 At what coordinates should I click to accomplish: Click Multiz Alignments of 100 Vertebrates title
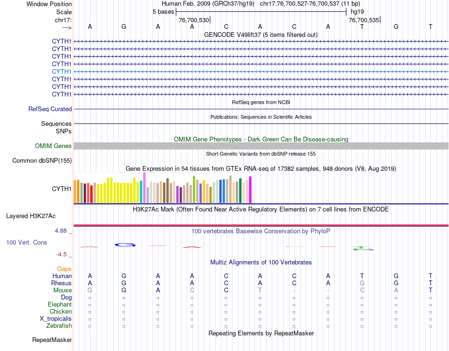click(261, 262)
